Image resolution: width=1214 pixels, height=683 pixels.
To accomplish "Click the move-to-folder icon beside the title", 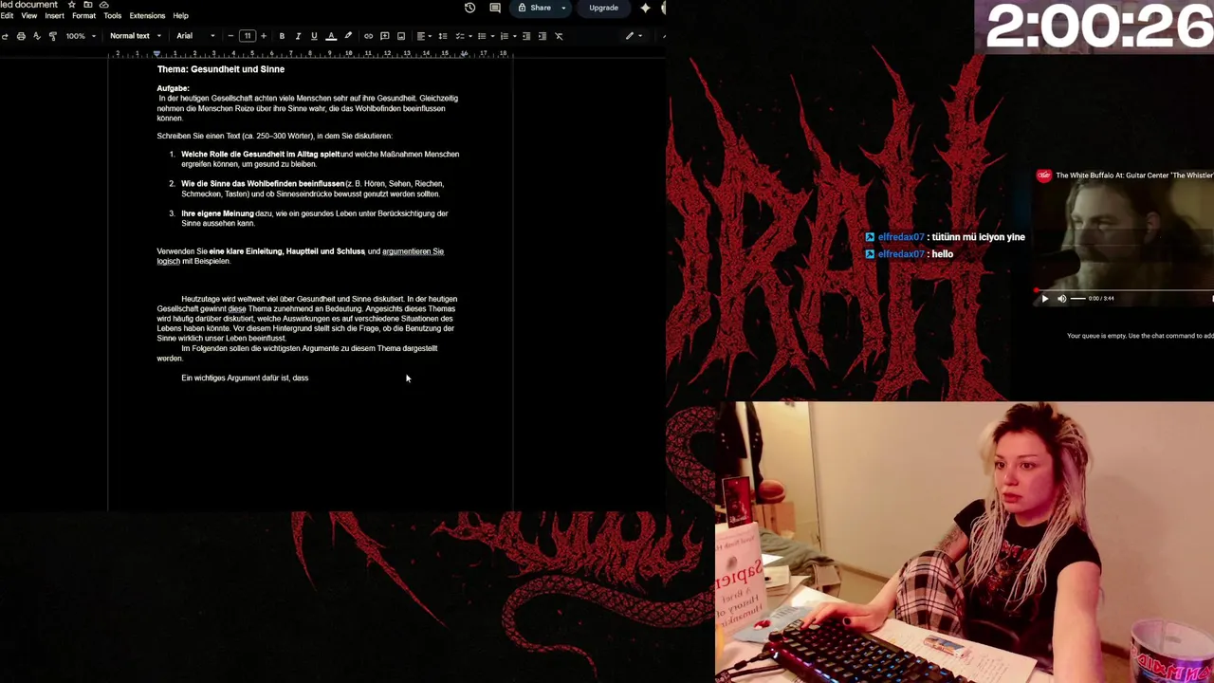I will (87, 5).
